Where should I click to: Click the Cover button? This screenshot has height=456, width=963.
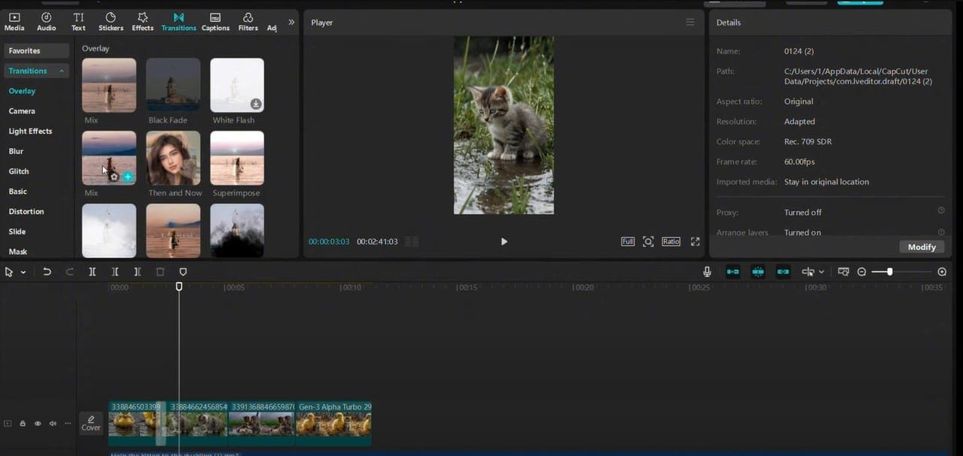(x=91, y=423)
